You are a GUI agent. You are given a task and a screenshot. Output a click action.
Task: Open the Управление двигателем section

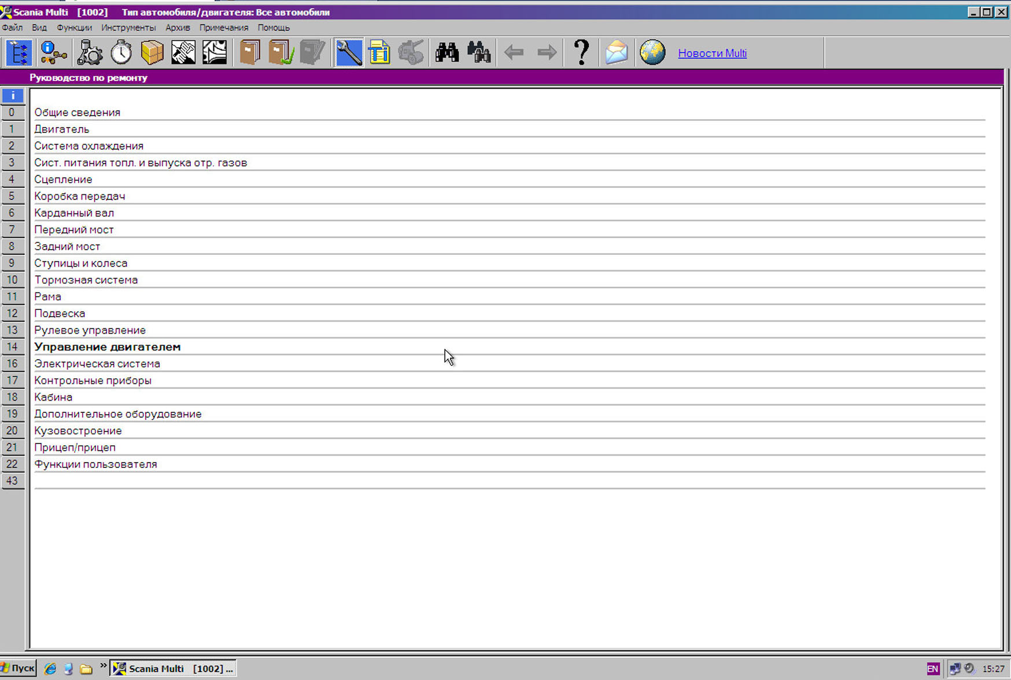[108, 347]
